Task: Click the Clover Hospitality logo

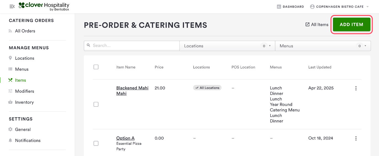Action: coord(44,7)
